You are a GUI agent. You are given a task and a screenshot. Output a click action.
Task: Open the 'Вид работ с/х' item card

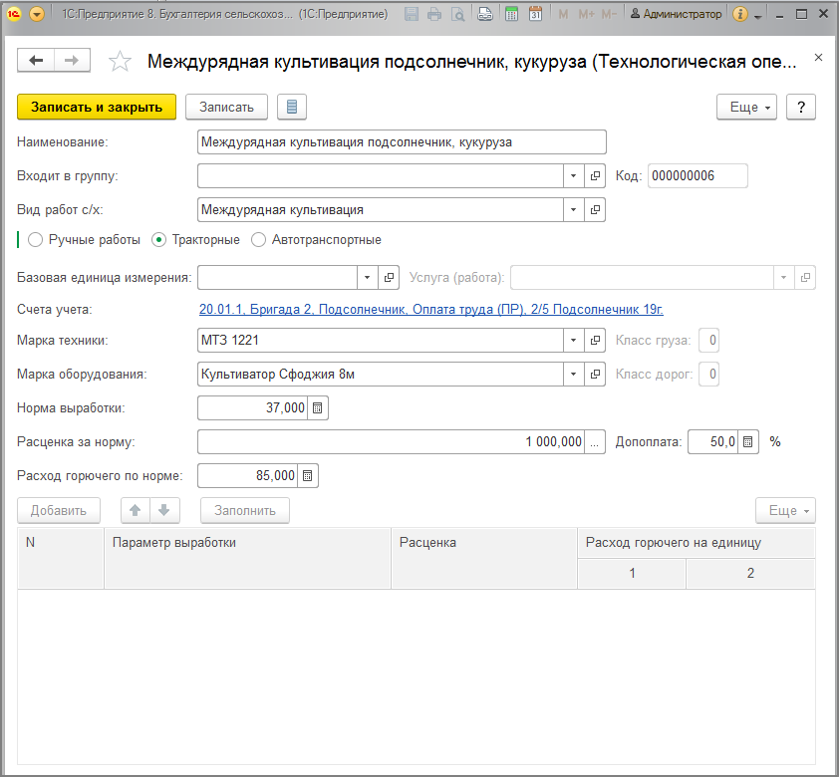click(595, 209)
